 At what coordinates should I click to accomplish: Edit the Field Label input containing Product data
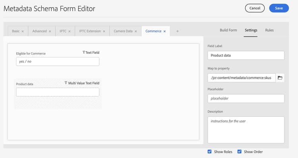click(246, 55)
